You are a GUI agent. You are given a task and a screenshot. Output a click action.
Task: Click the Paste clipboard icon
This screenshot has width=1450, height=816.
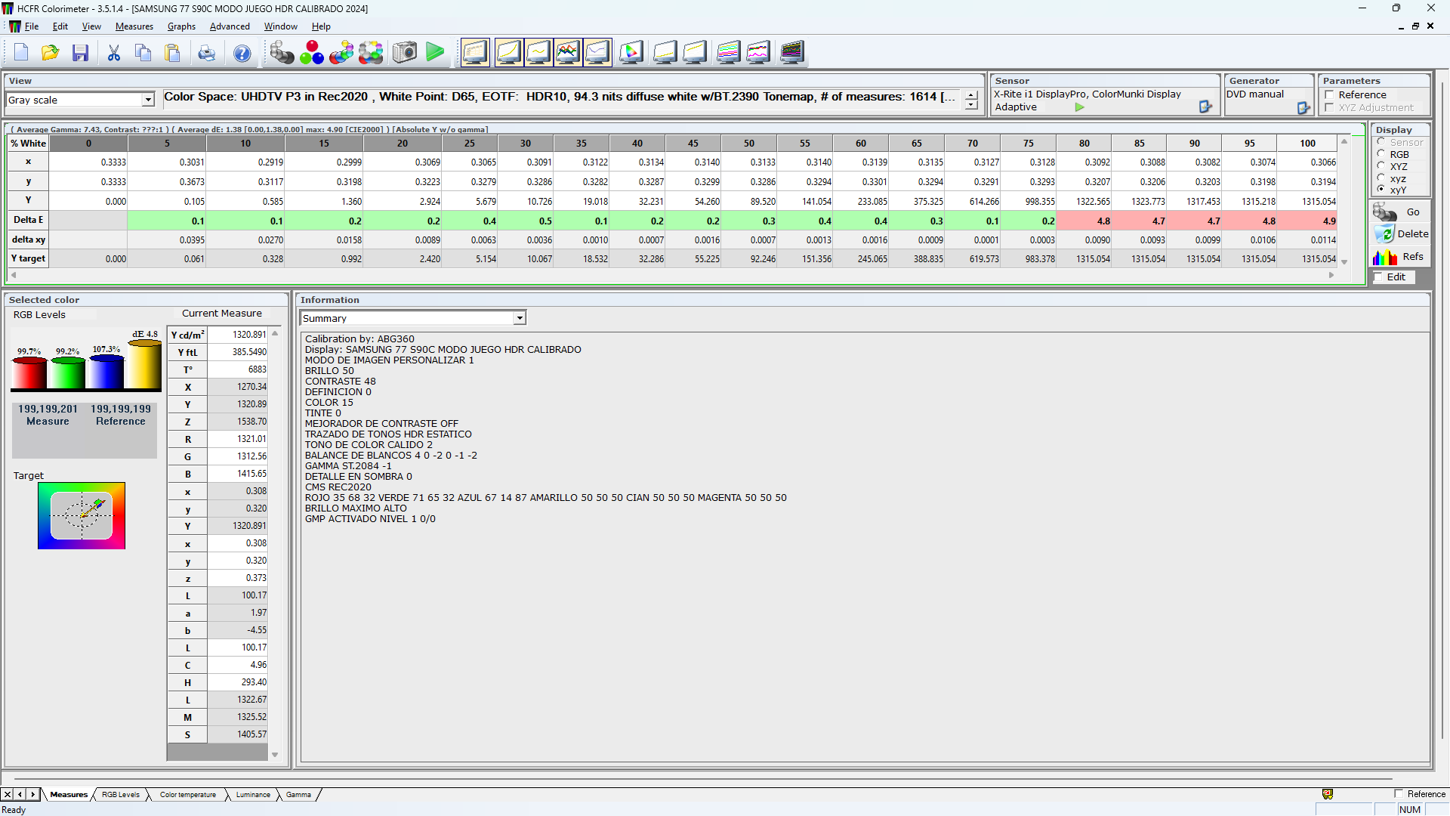pyautogui.click(x=173, y=53)
